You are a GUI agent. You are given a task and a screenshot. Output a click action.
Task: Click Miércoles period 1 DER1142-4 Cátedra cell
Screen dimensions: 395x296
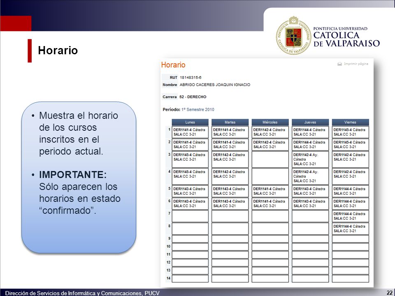[270, 132]
